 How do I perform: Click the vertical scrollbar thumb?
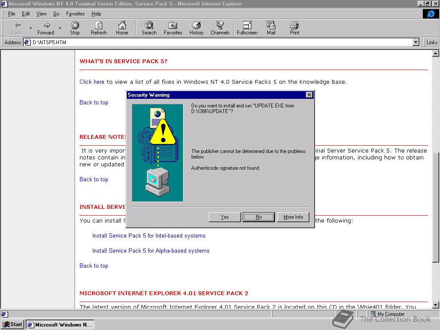(x=436, y=208)
